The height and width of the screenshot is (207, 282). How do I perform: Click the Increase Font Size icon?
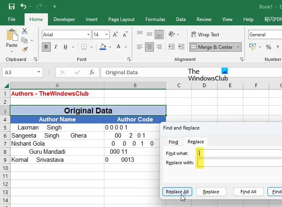(x=115, y=34)
